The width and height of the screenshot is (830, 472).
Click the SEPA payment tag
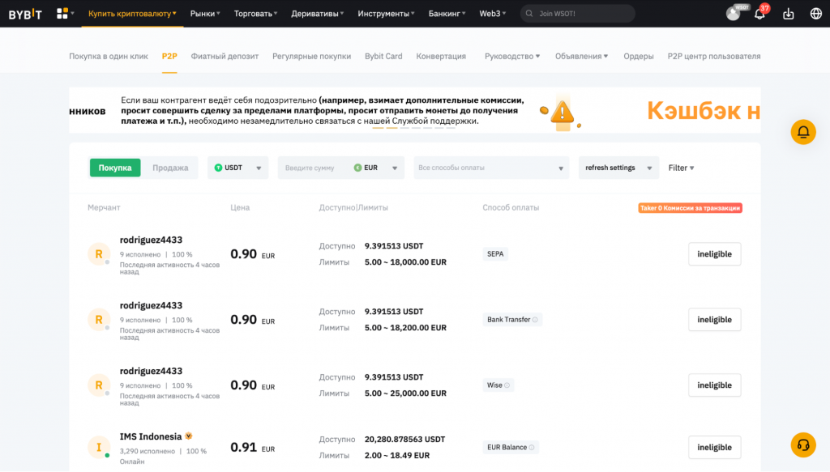(x=495, y=253)
